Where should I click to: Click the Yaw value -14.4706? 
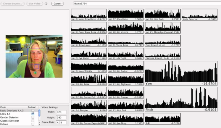tap(209, 84)
